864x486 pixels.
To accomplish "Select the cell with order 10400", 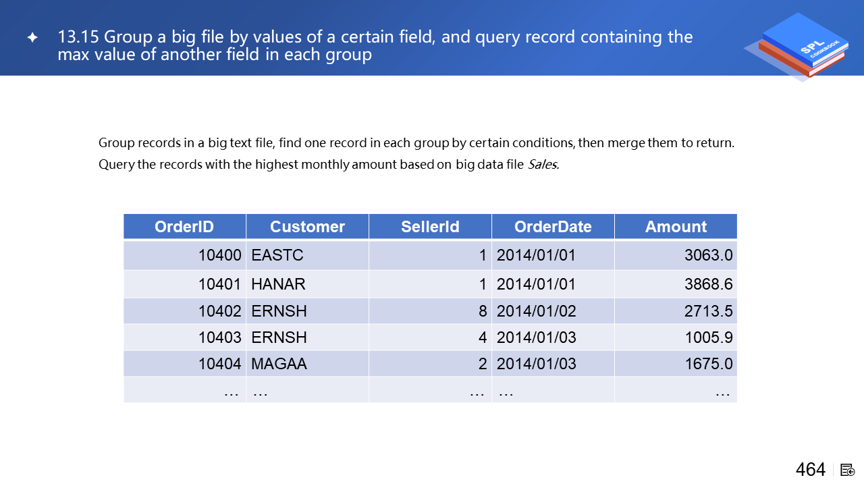I will pyautogui.click(x=184, y=255).
